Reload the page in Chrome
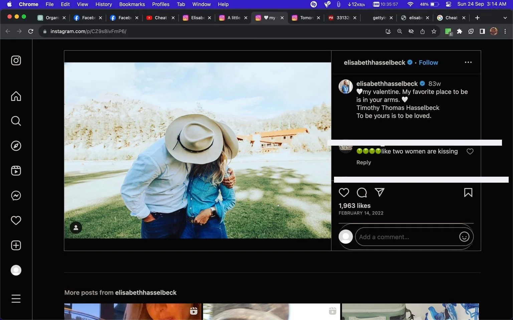The width and height of the screenshot is (513, 320). [31, 31]
